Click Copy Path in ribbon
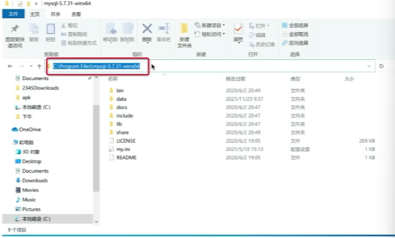 (x=74, y=34)
